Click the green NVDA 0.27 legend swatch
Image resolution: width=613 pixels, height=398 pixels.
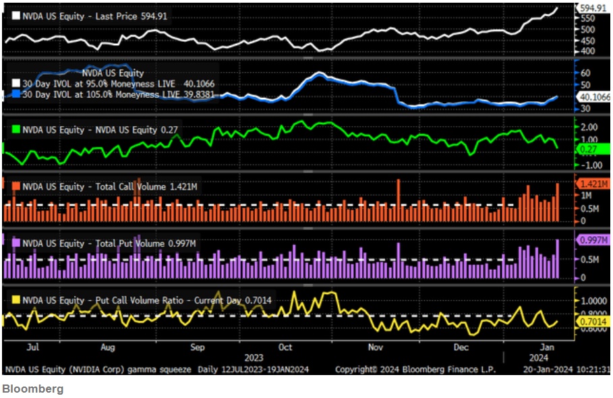[x=16, y=129]
